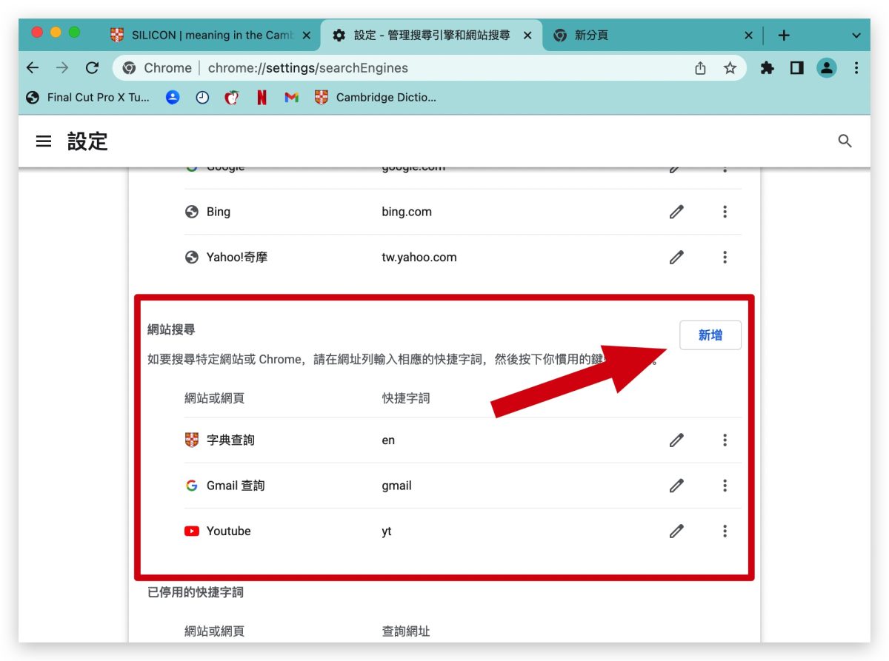Close the 設定 settings tab

point(527,35)
